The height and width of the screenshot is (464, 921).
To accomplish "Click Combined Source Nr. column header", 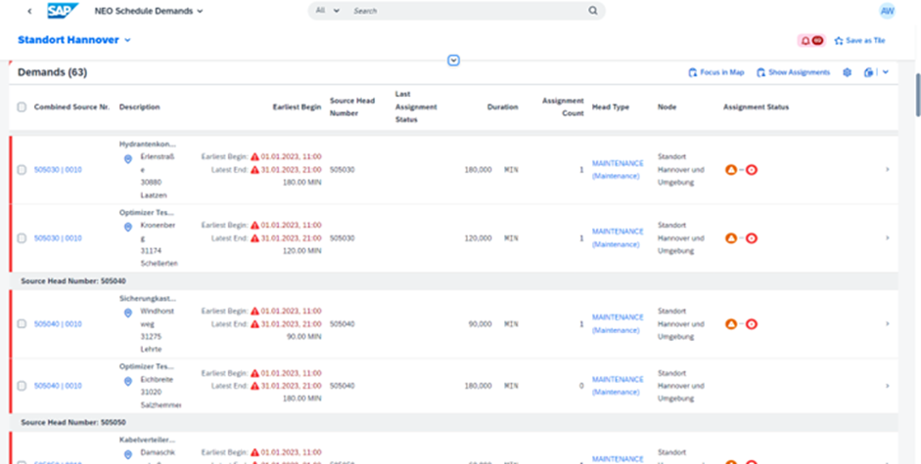I will [71, 107].
